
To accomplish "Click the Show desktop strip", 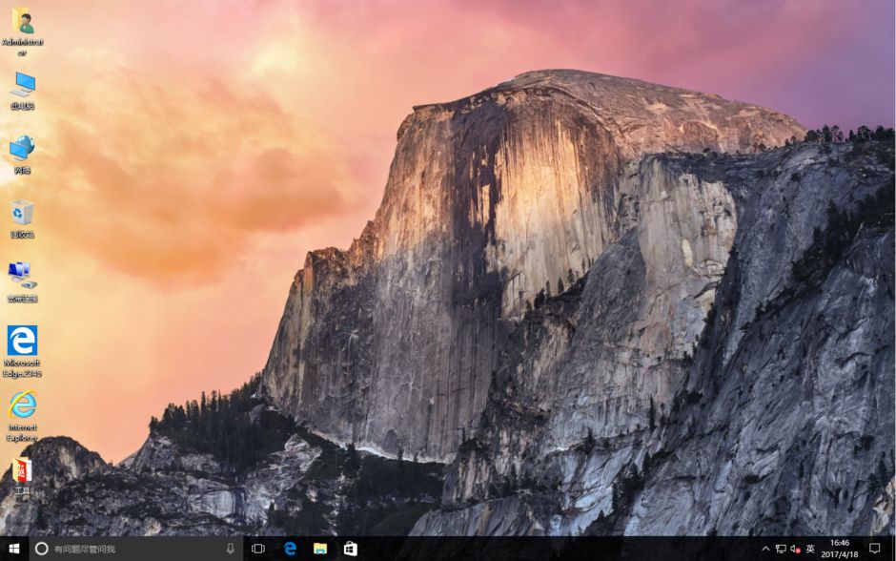I will [x=892, y=549].
